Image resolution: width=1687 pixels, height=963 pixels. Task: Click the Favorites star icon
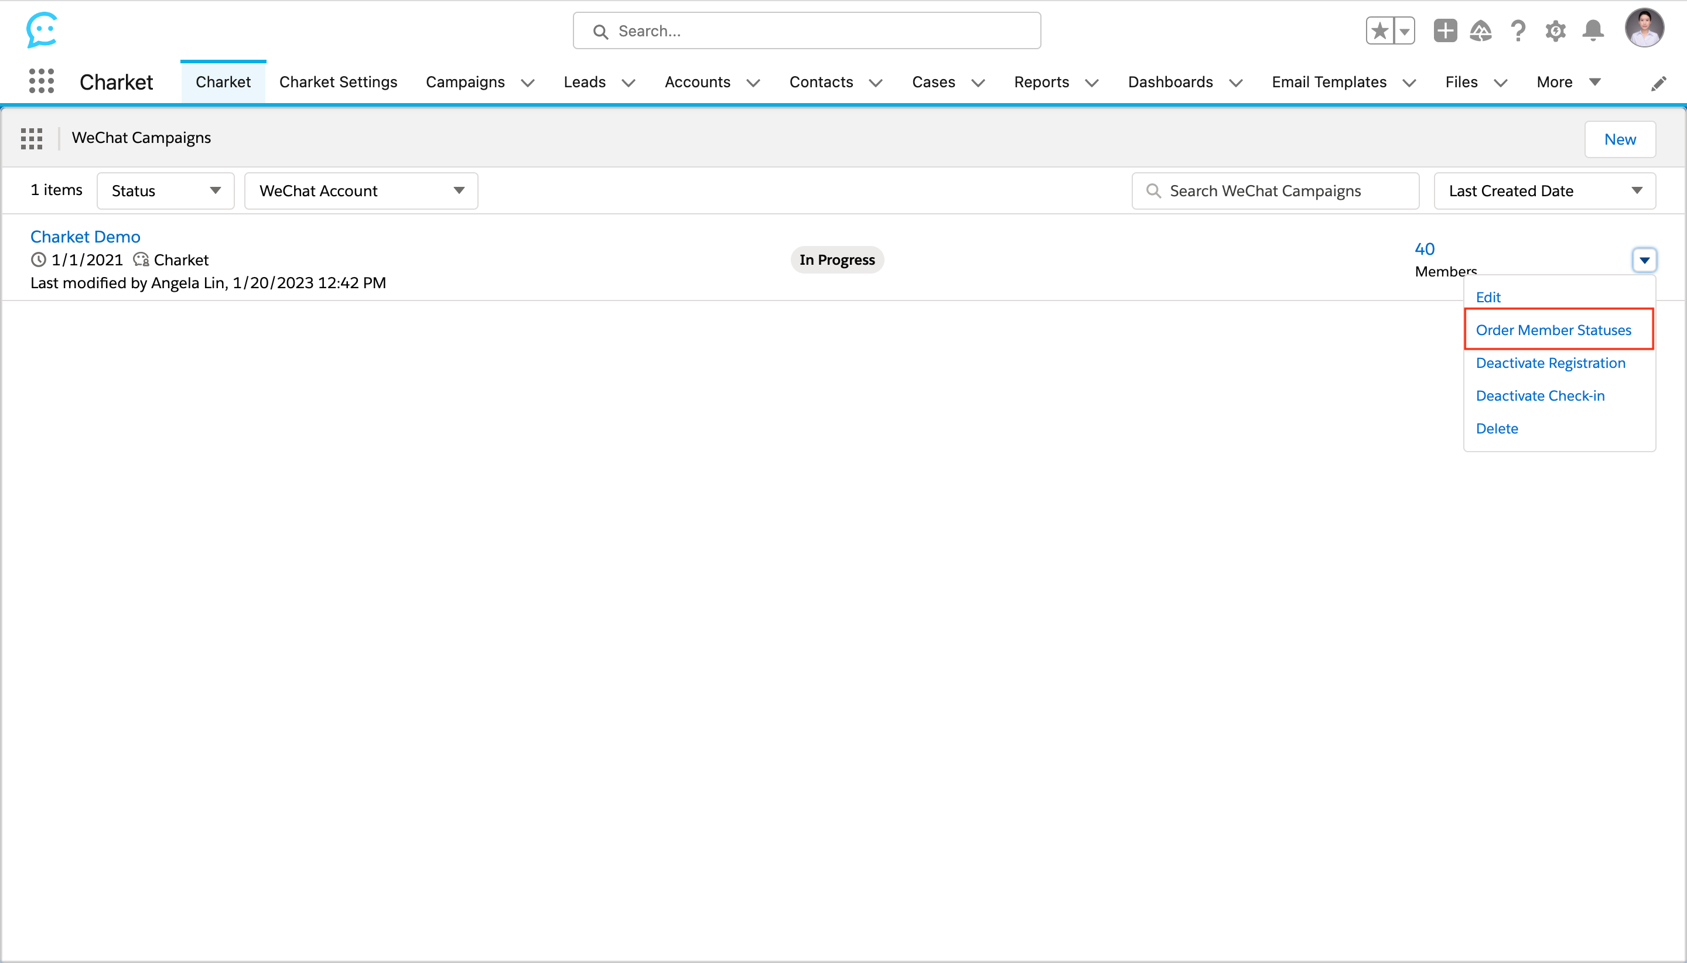1379,31
